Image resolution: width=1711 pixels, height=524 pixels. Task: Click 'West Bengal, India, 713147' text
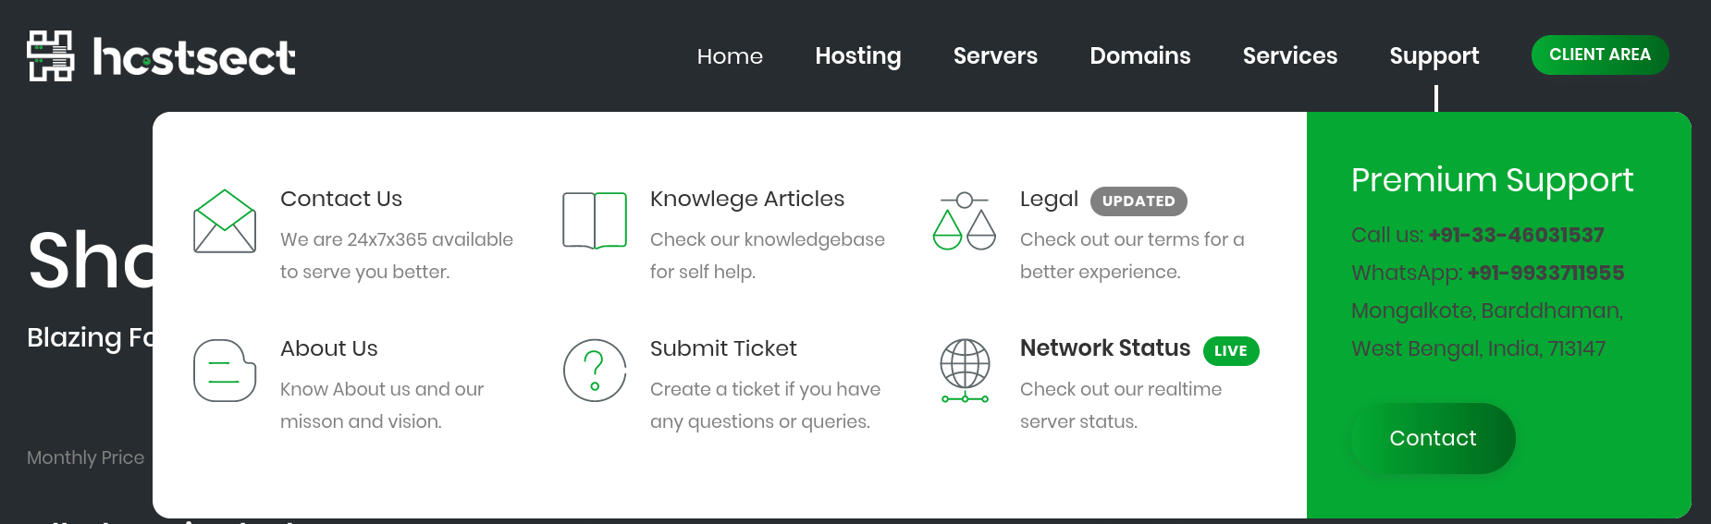(x=1478, y=348)
